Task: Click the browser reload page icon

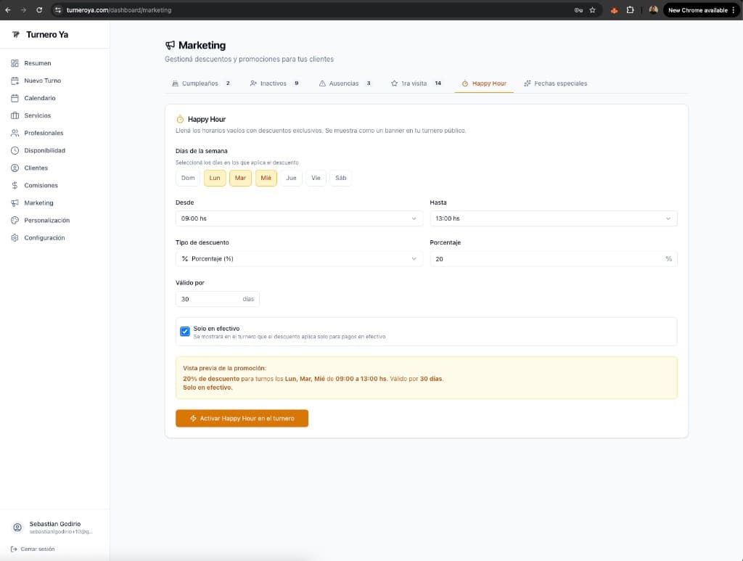Action: (x=38, y=10)
